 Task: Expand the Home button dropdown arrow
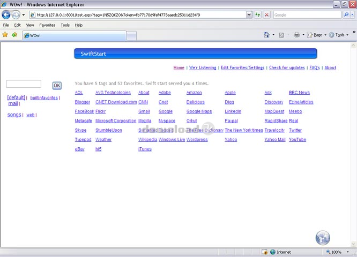[273, 35]
